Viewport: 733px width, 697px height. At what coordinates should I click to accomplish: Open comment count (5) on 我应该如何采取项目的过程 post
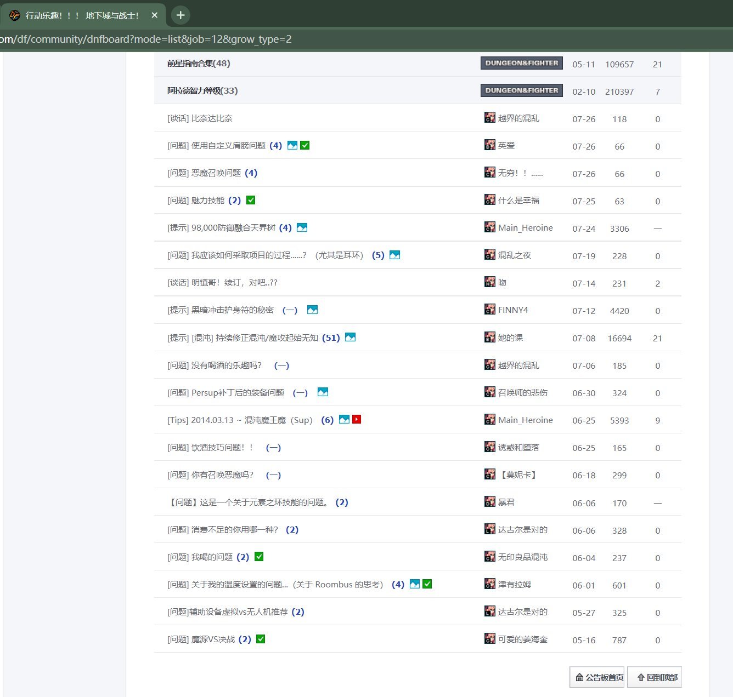click(x=378, y=255)
